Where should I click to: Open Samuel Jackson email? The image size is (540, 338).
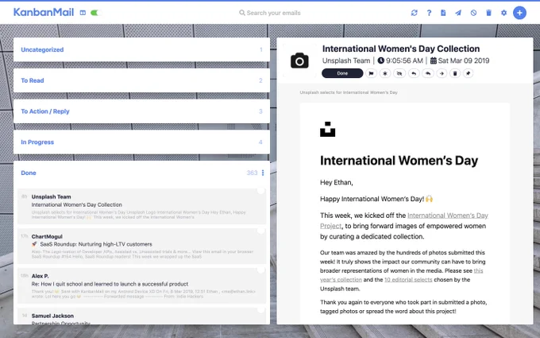pos(141,317)
